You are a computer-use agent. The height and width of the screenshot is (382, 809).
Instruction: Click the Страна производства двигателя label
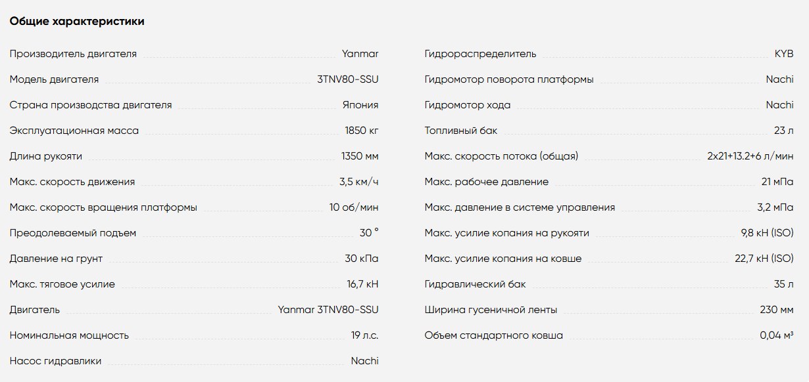(x=91, y=105)
